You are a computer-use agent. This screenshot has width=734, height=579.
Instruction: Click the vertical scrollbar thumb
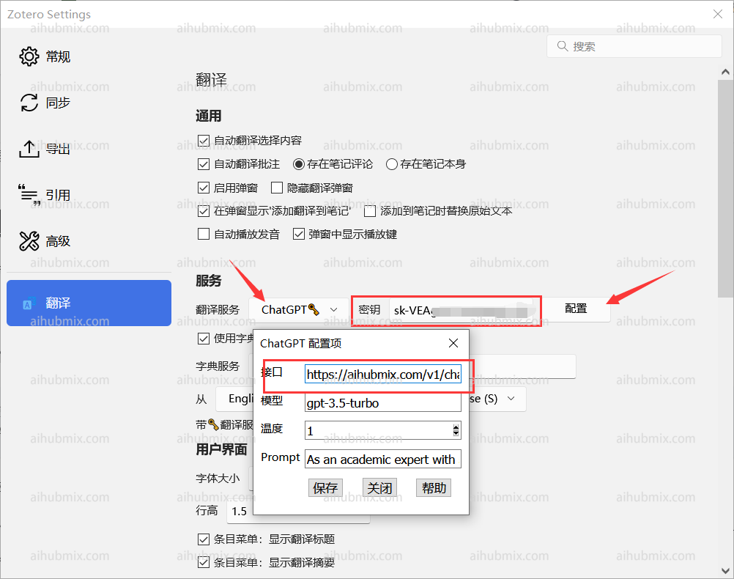click(725, 188)
